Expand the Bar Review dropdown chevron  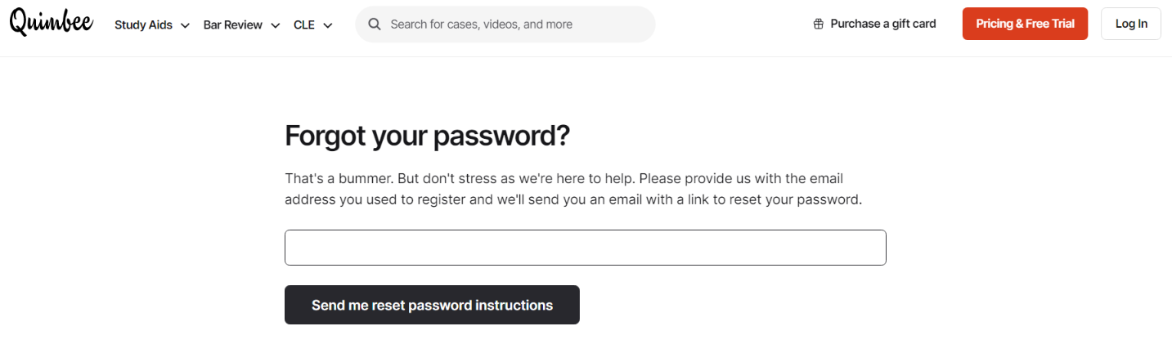275,25
